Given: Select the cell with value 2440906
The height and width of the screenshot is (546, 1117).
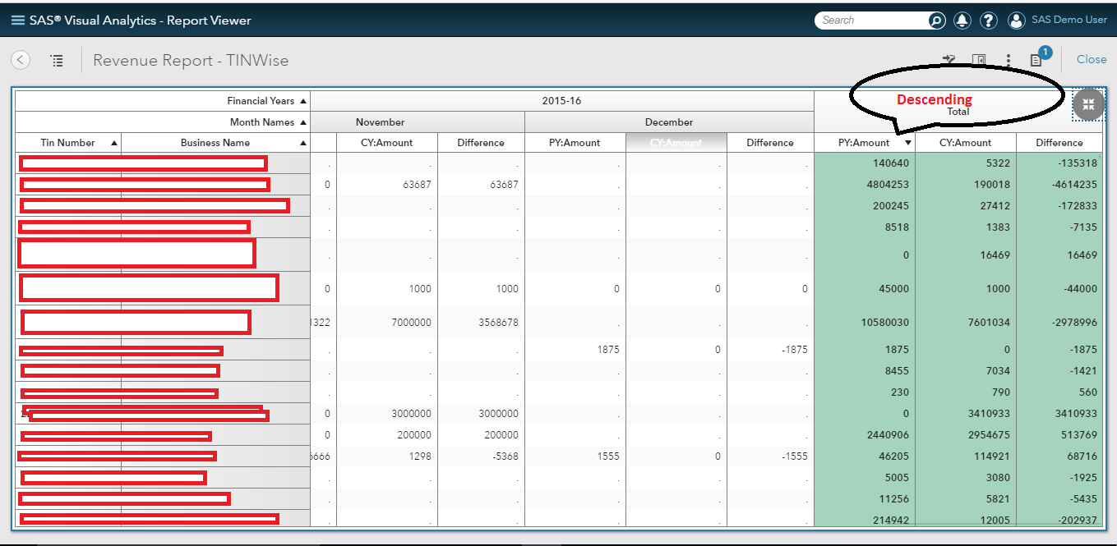Looking at the screenshot, I should [x=865, y=435].
